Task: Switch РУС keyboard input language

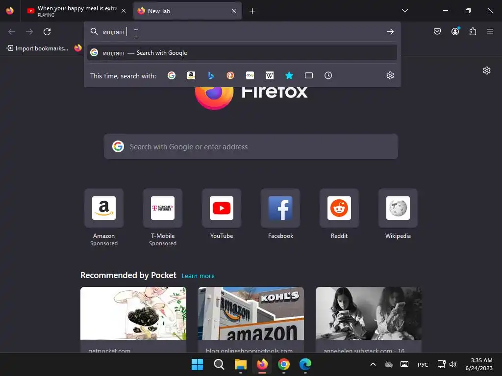Action: (x=423, y=364)
